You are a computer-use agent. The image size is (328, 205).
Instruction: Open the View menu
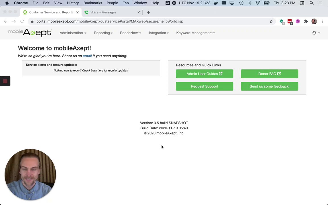point(58,3)
